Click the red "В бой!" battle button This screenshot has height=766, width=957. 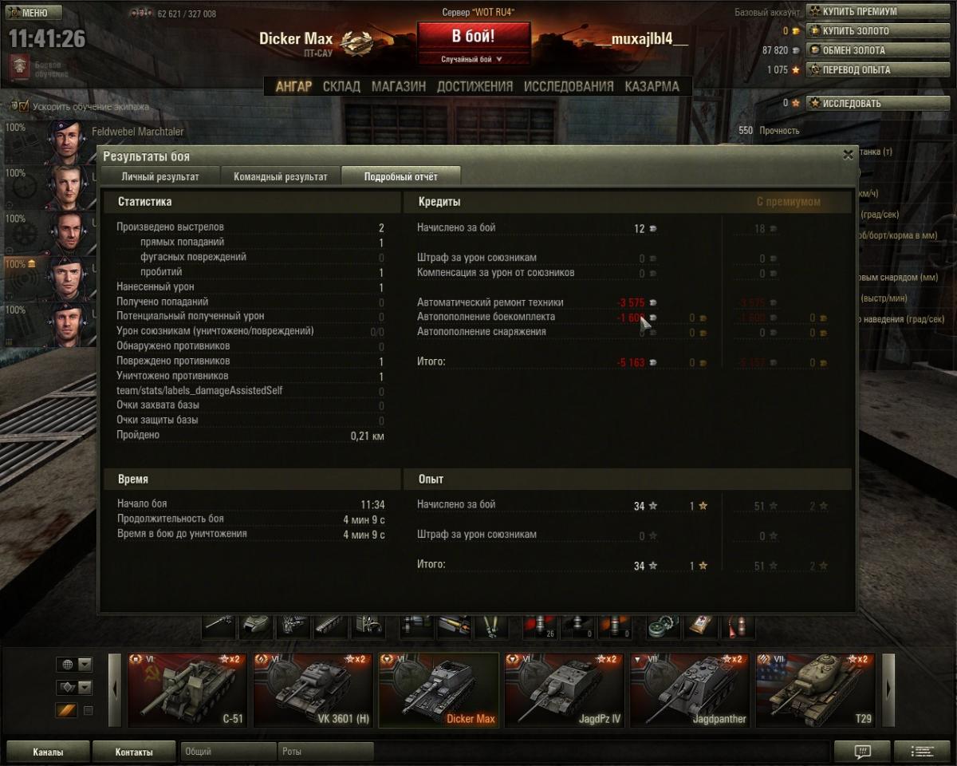(x=474, y=36)
